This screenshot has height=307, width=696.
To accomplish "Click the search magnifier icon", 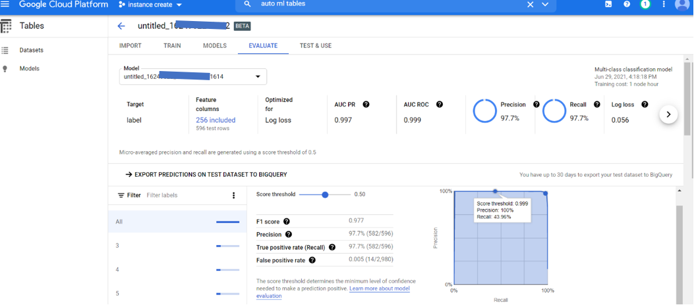I will 248,5.
